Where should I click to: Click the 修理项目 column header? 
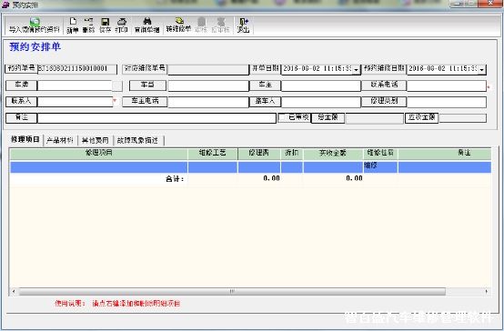(98, 154)
